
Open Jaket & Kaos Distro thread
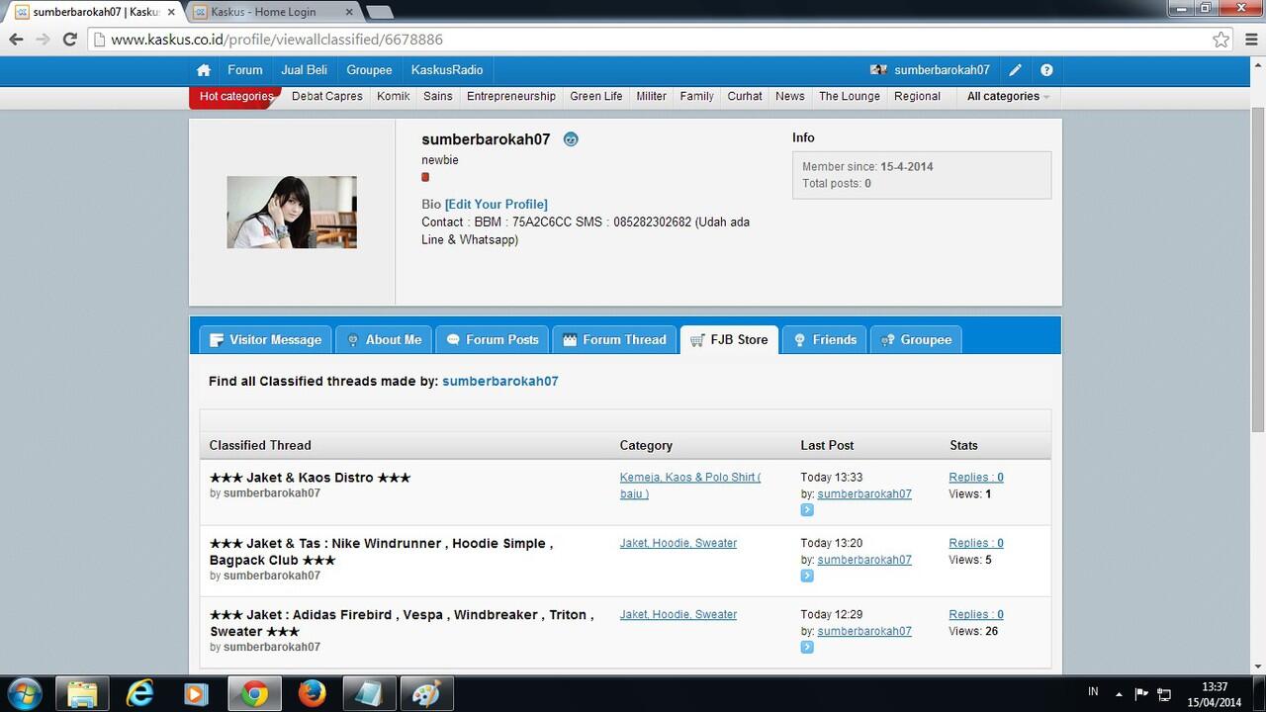click(x=310, y=478)
